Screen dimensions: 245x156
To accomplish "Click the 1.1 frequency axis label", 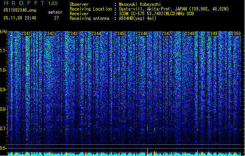I will coord(3,51).
